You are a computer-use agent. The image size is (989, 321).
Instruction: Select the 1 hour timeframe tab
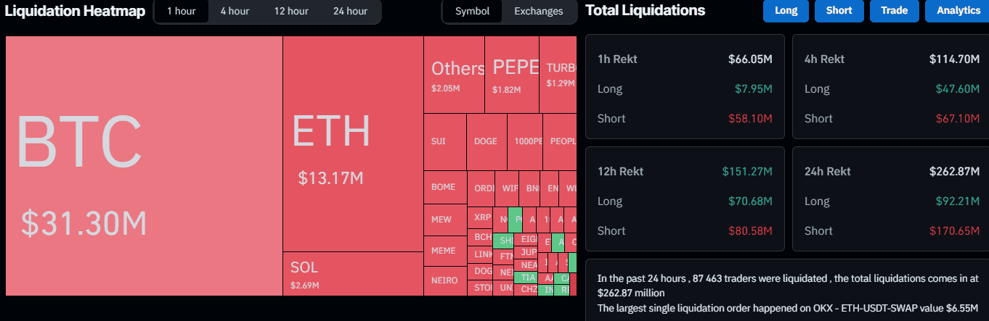click(x=181, y=12)
